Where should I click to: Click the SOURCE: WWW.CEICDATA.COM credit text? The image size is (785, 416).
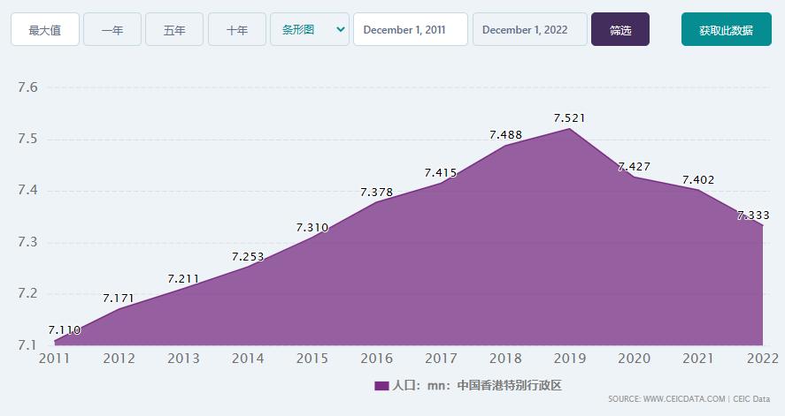(x=666, y=398)
